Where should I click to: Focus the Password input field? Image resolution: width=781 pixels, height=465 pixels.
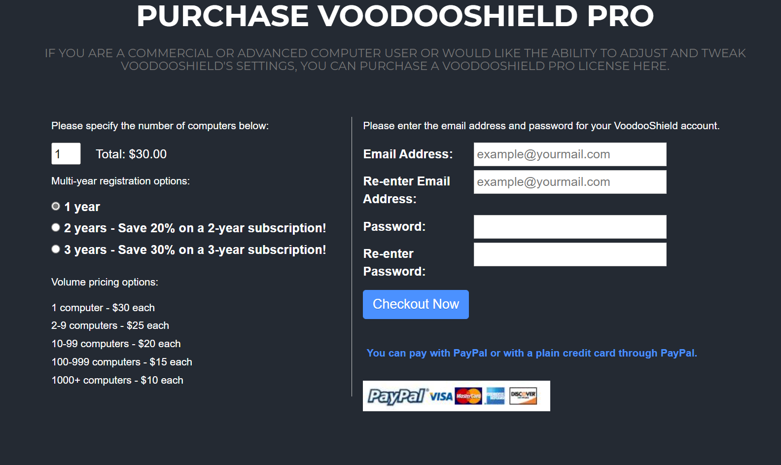(x=569, y=227)
